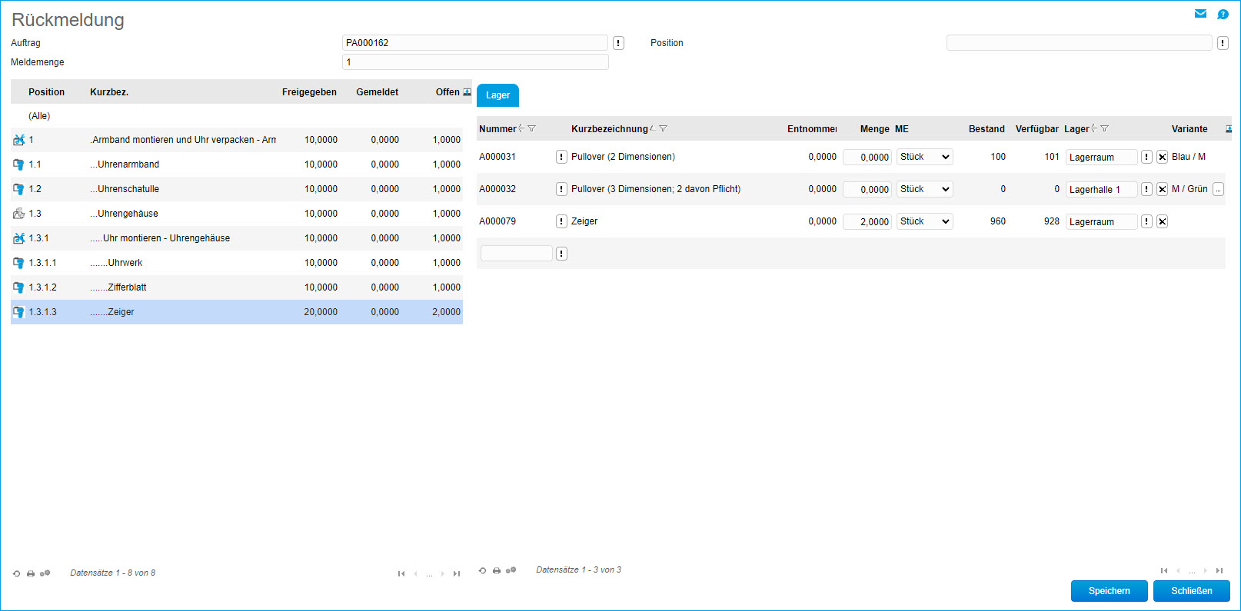Edit the Lagerhalle 1 storage field
The image size is (1241, 611).
[1101, 189]
